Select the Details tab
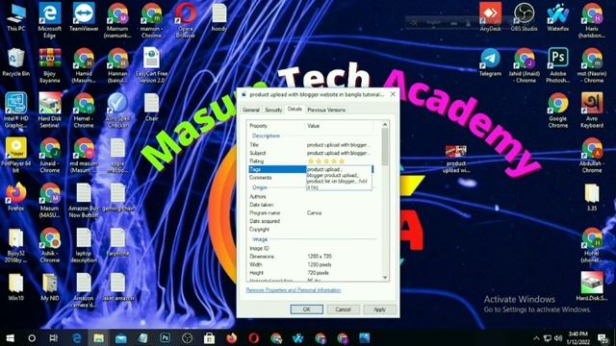Screen dimensions: 616x346 295,109
